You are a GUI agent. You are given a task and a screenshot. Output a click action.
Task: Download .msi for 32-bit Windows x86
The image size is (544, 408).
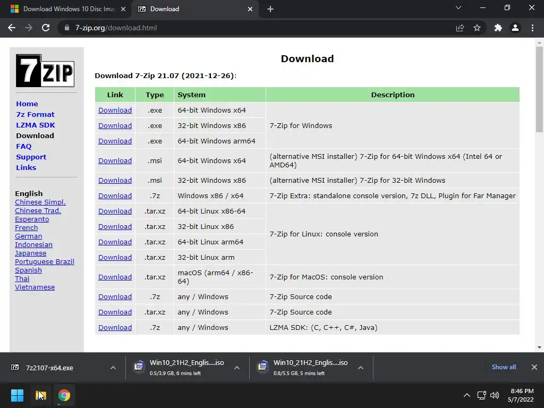click(115, 181)
